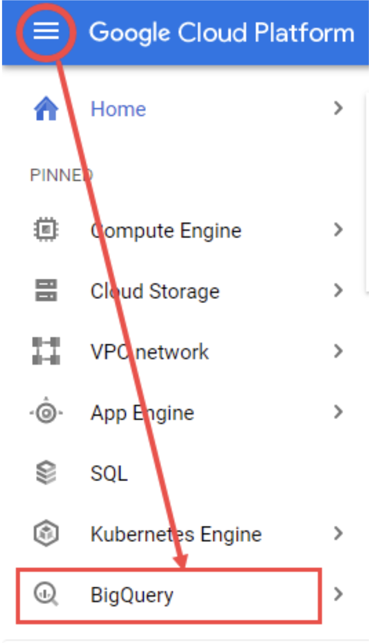Expand the App Engine submenu chevron
Screen dimensions: 369x643
coord(339,412)
